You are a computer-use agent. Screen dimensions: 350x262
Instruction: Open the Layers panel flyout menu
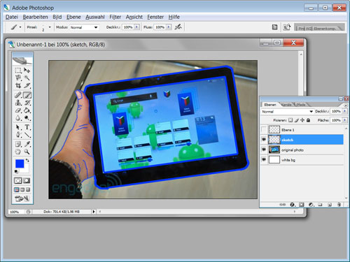click(346, 105)
